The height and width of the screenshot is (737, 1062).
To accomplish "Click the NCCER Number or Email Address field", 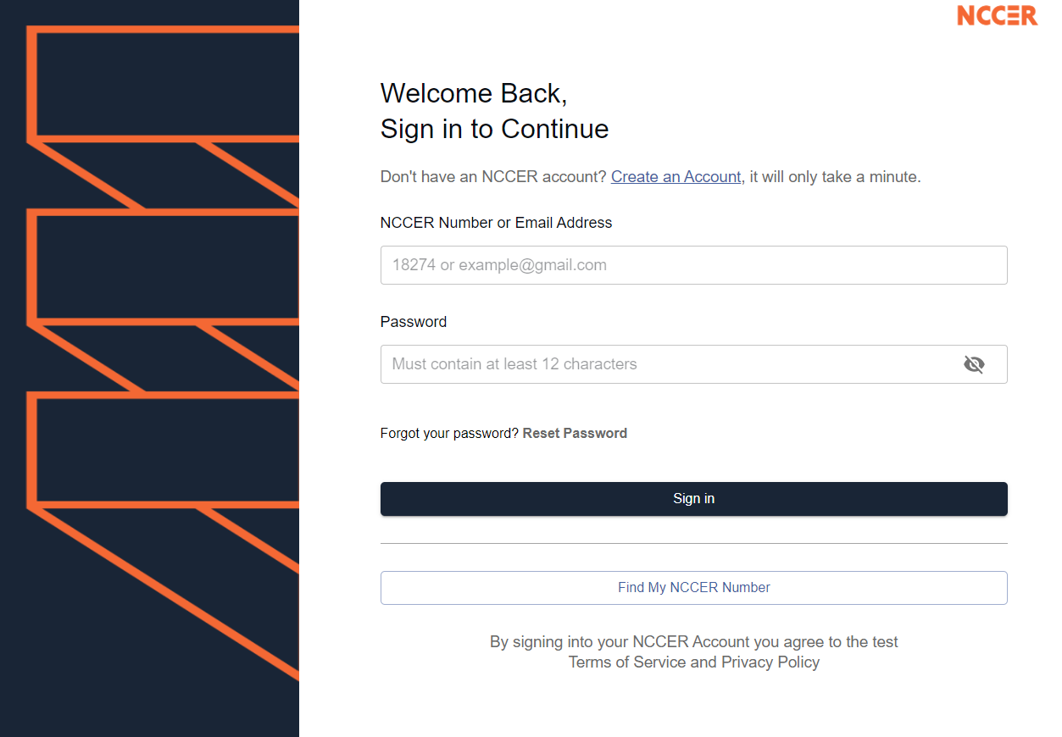I will [693, 265].
